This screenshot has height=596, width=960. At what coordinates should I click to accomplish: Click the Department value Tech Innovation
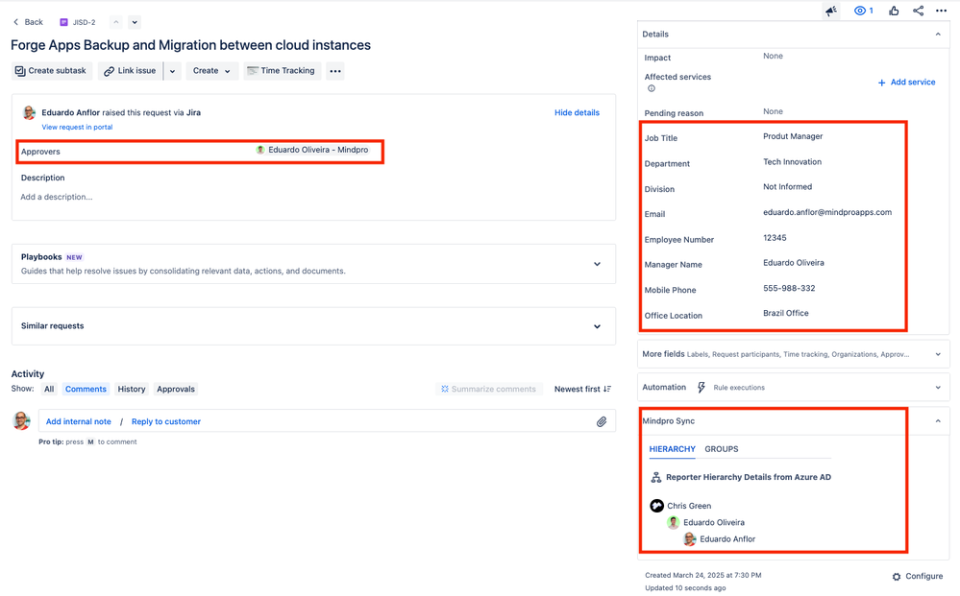(x=792, y=162)
